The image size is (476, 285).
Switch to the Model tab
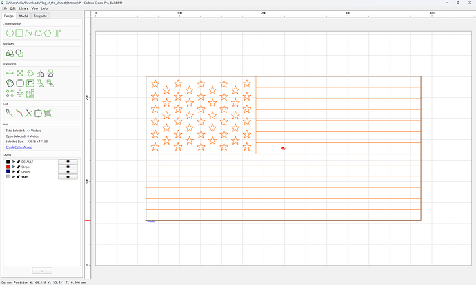[x=23, y=16]
